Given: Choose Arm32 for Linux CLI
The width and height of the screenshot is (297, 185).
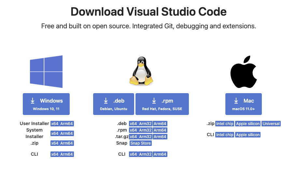Looking at the screenshot, I should point(145,154).
